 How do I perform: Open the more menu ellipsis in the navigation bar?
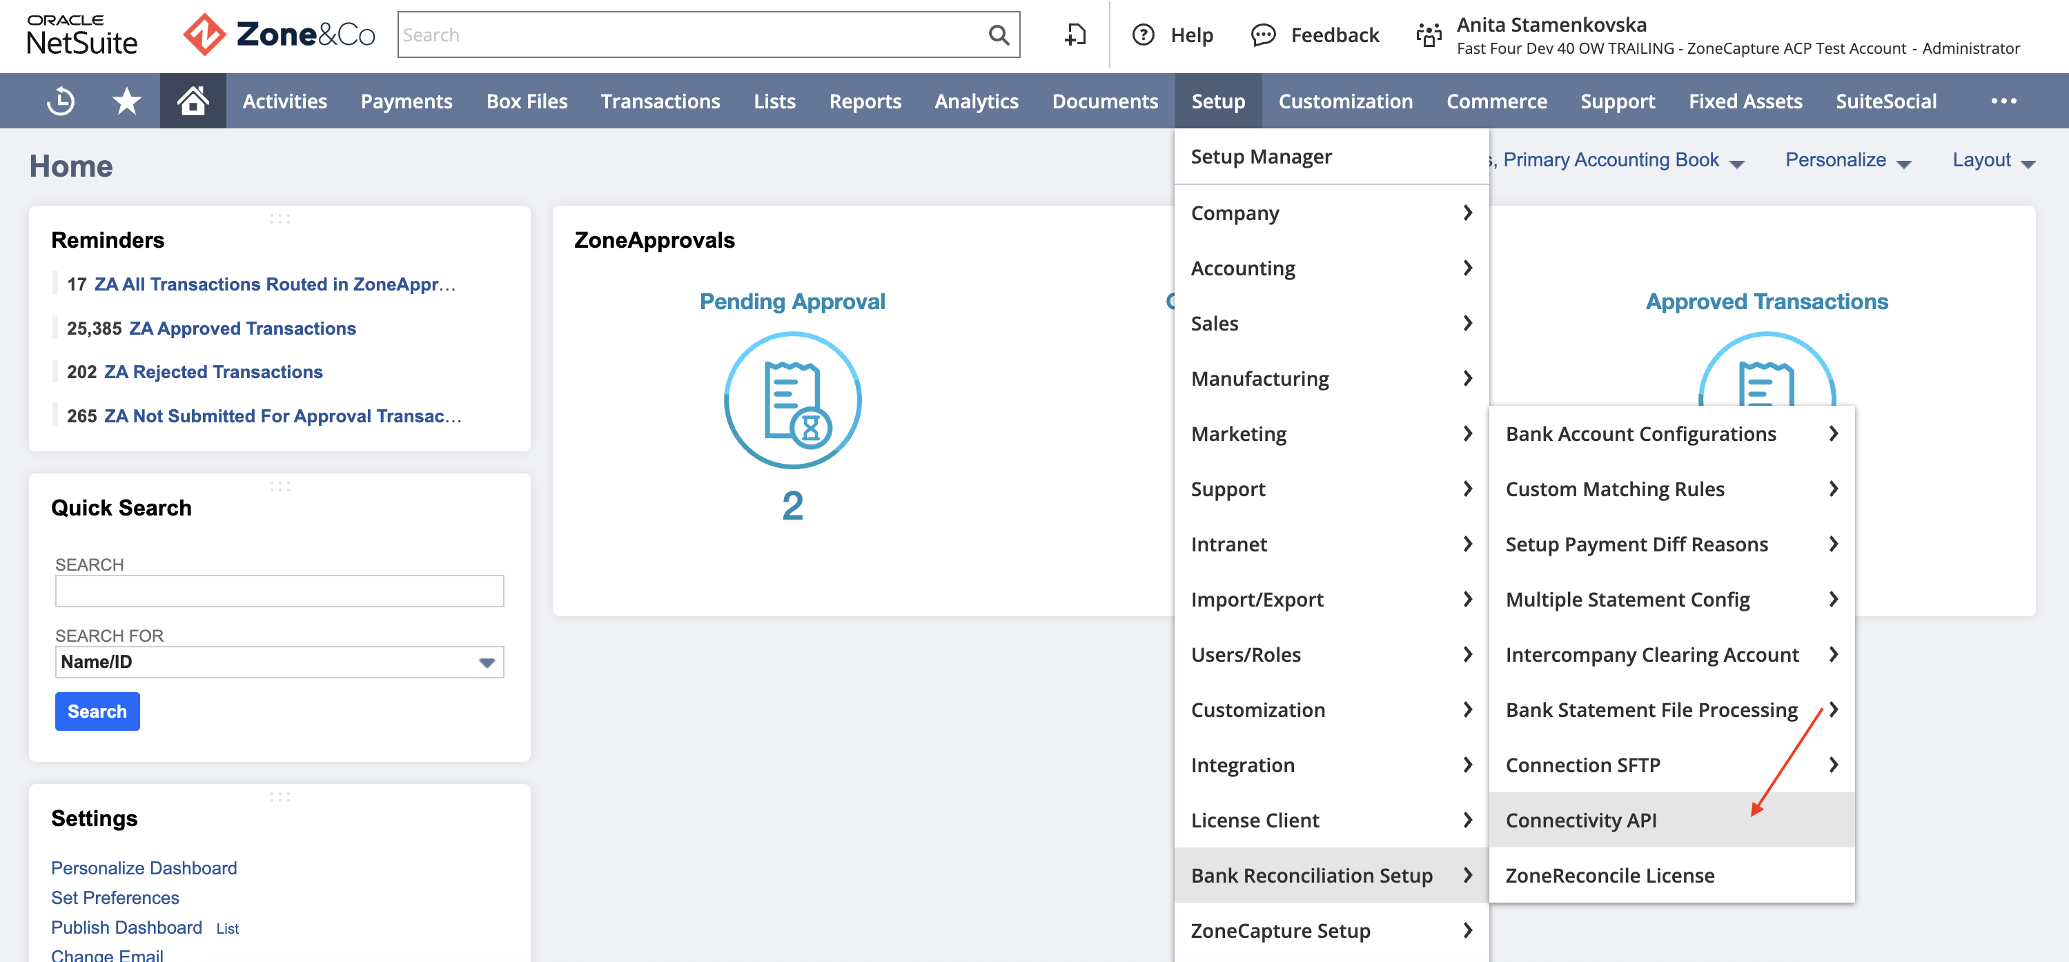[2005, 100]
